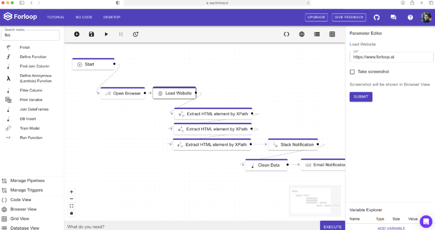Screen dimensions: 435x230
Task: Click the 'What do you need?' prompt field
Action: click(192, 227)
